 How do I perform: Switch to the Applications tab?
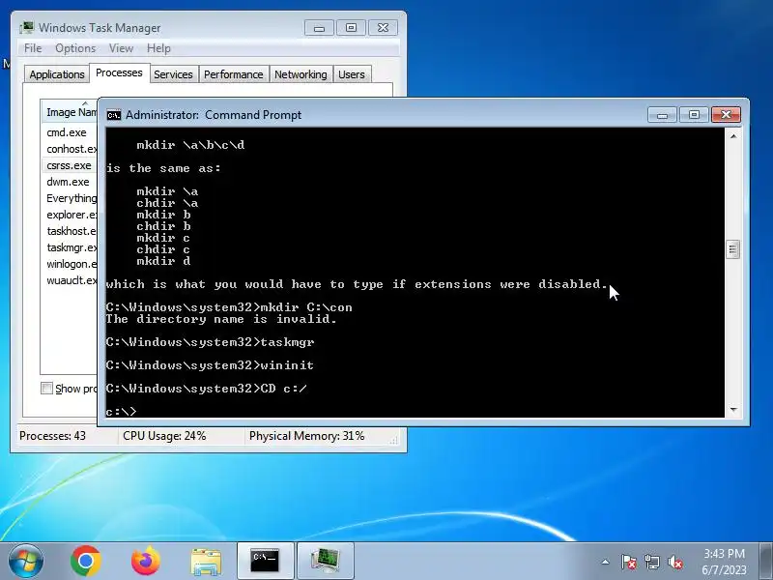(57, 74)
